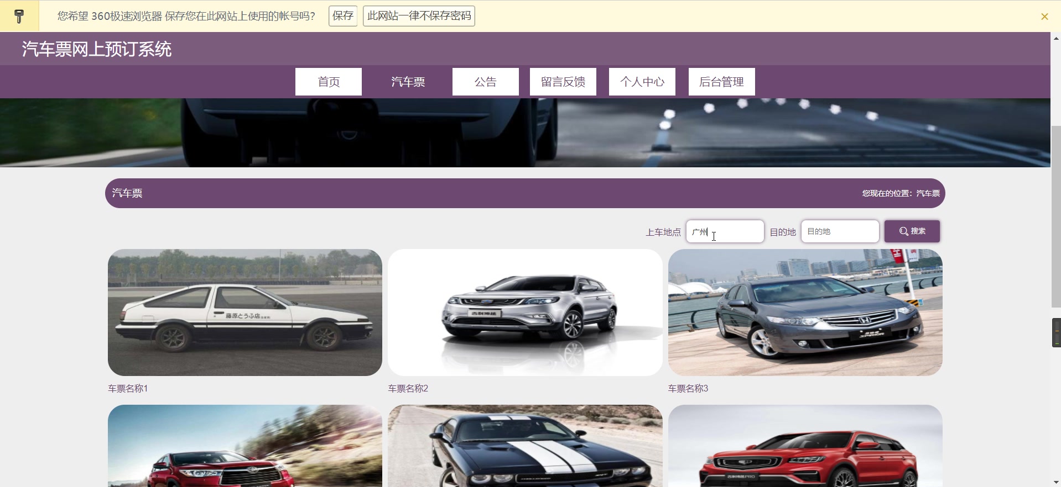Open the 公告 navigation tab
The width and height of the screenshot is (1061, 487).
click(486, 82)
